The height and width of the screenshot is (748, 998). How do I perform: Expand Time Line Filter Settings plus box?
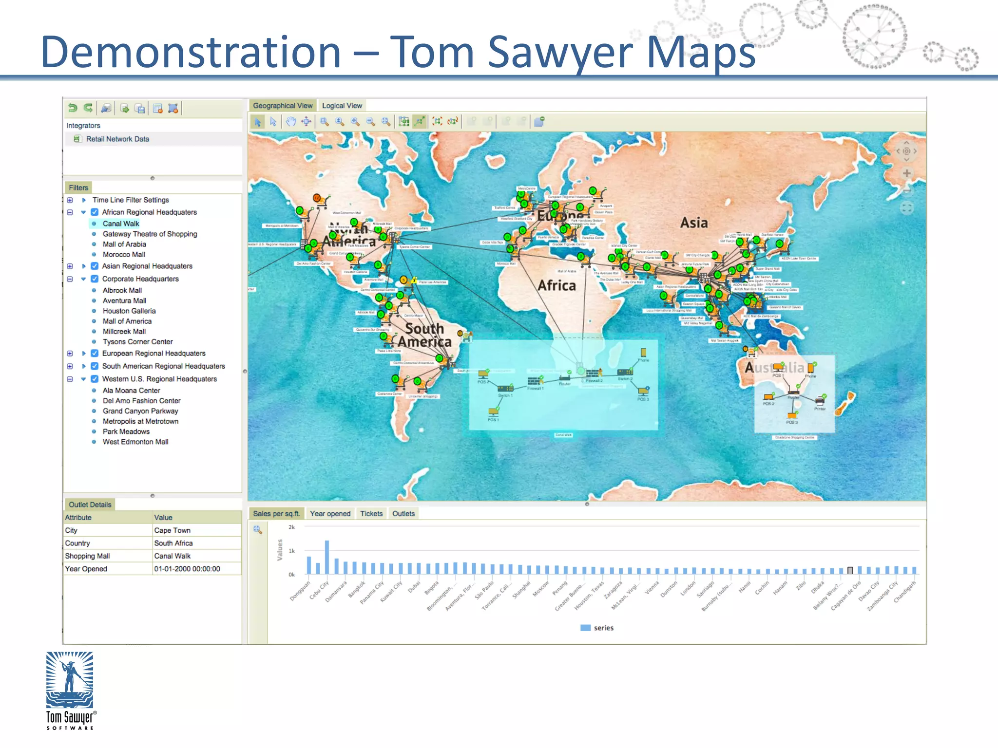[70, 200]
